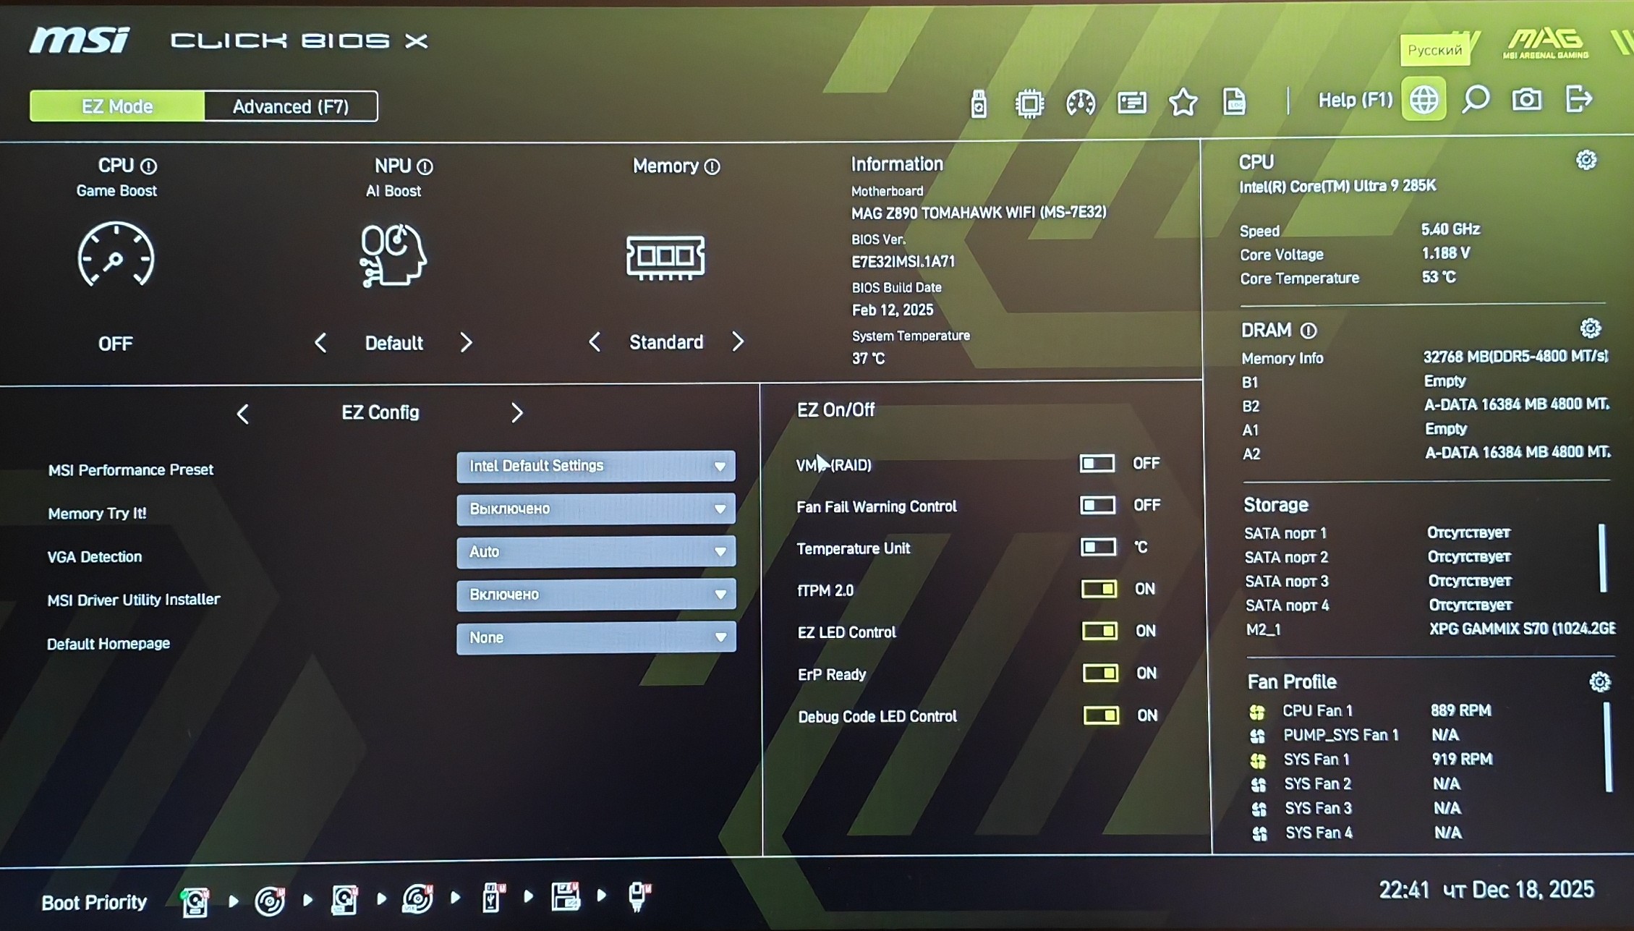Open the CPU panel gear settings
Screen dimensions: 1634x931
point(1586,160)
